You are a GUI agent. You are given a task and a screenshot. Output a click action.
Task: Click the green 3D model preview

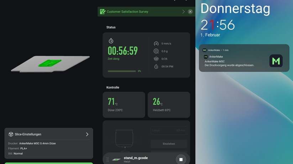coord(50,63)
